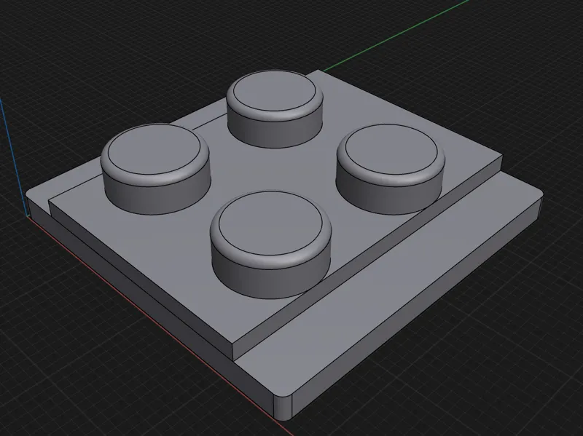Pick the curved side wall of the front stud
583x436 pixels.
click(270, 278)
